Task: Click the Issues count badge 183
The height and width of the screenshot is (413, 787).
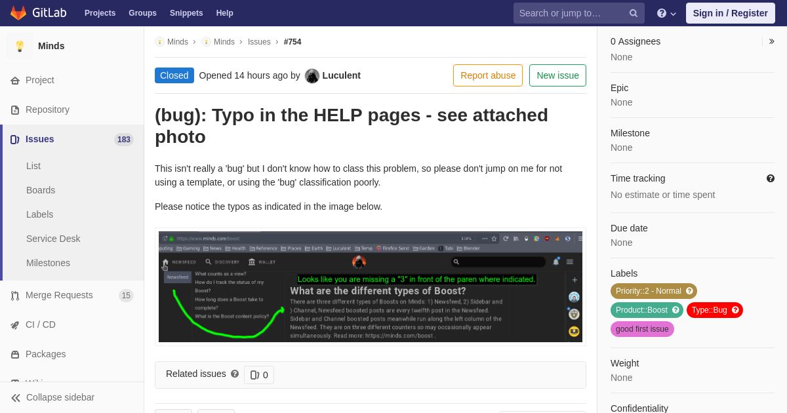Action: tap(123, 140)
